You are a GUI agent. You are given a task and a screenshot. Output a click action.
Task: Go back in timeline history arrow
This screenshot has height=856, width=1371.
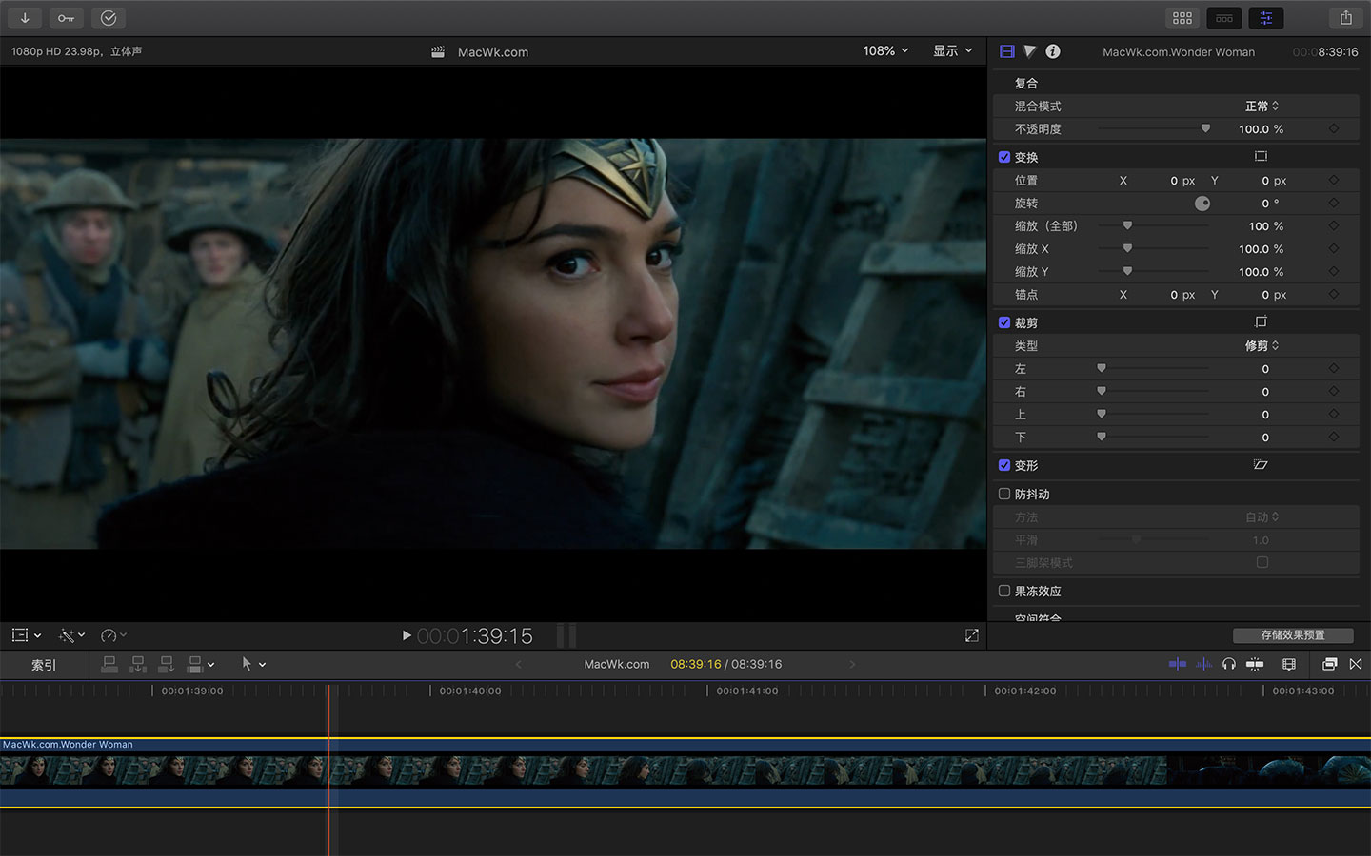click(519, 664)
